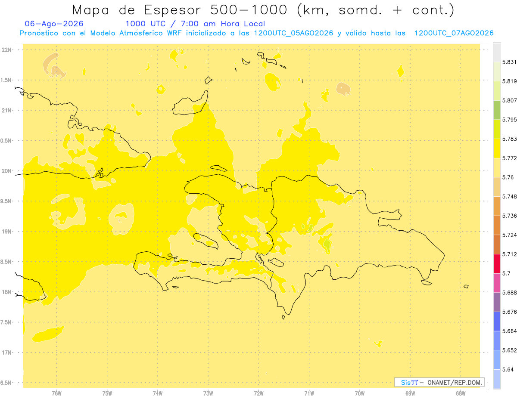Screen dimensions: 517x399
Task: Select the pink legend swatch between 5.688 and 5.7
Action: [x=497, y=283]
